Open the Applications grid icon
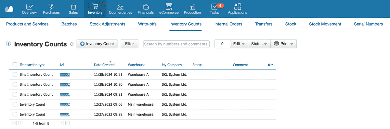 [x=238, y=6]
